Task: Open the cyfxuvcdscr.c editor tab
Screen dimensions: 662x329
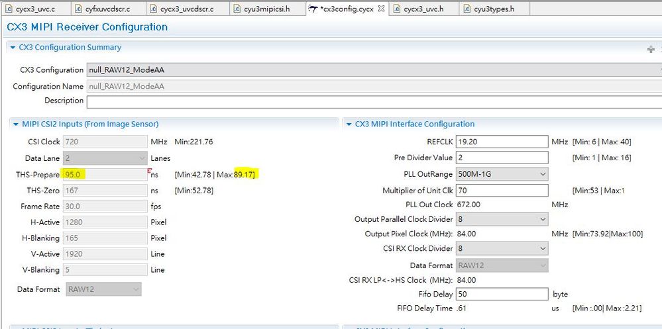Action: pyautogui.click(x=109, y=9)
